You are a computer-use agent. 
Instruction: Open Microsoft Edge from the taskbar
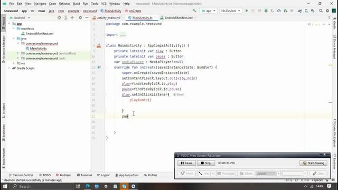coord(87,186)
